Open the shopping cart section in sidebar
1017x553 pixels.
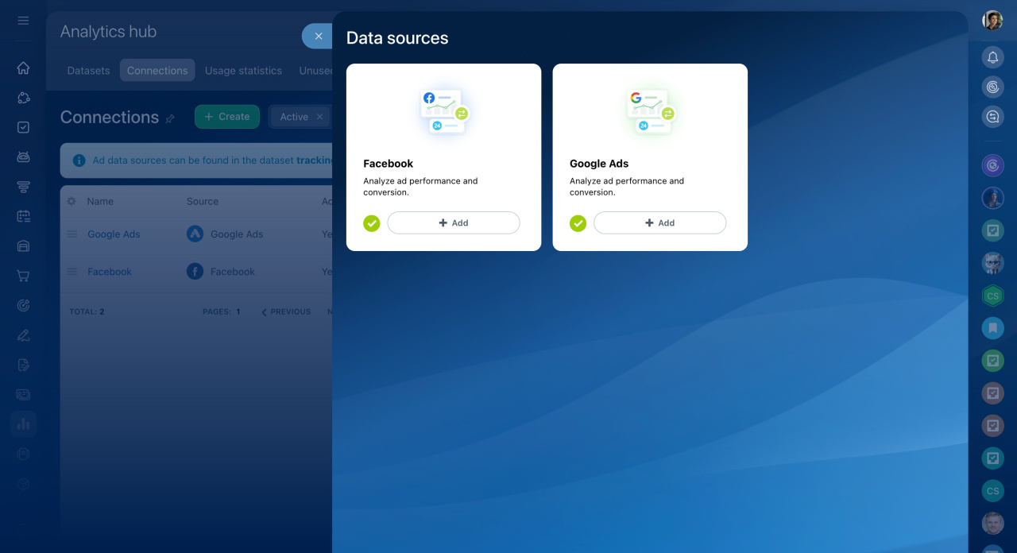coord(23,276)
